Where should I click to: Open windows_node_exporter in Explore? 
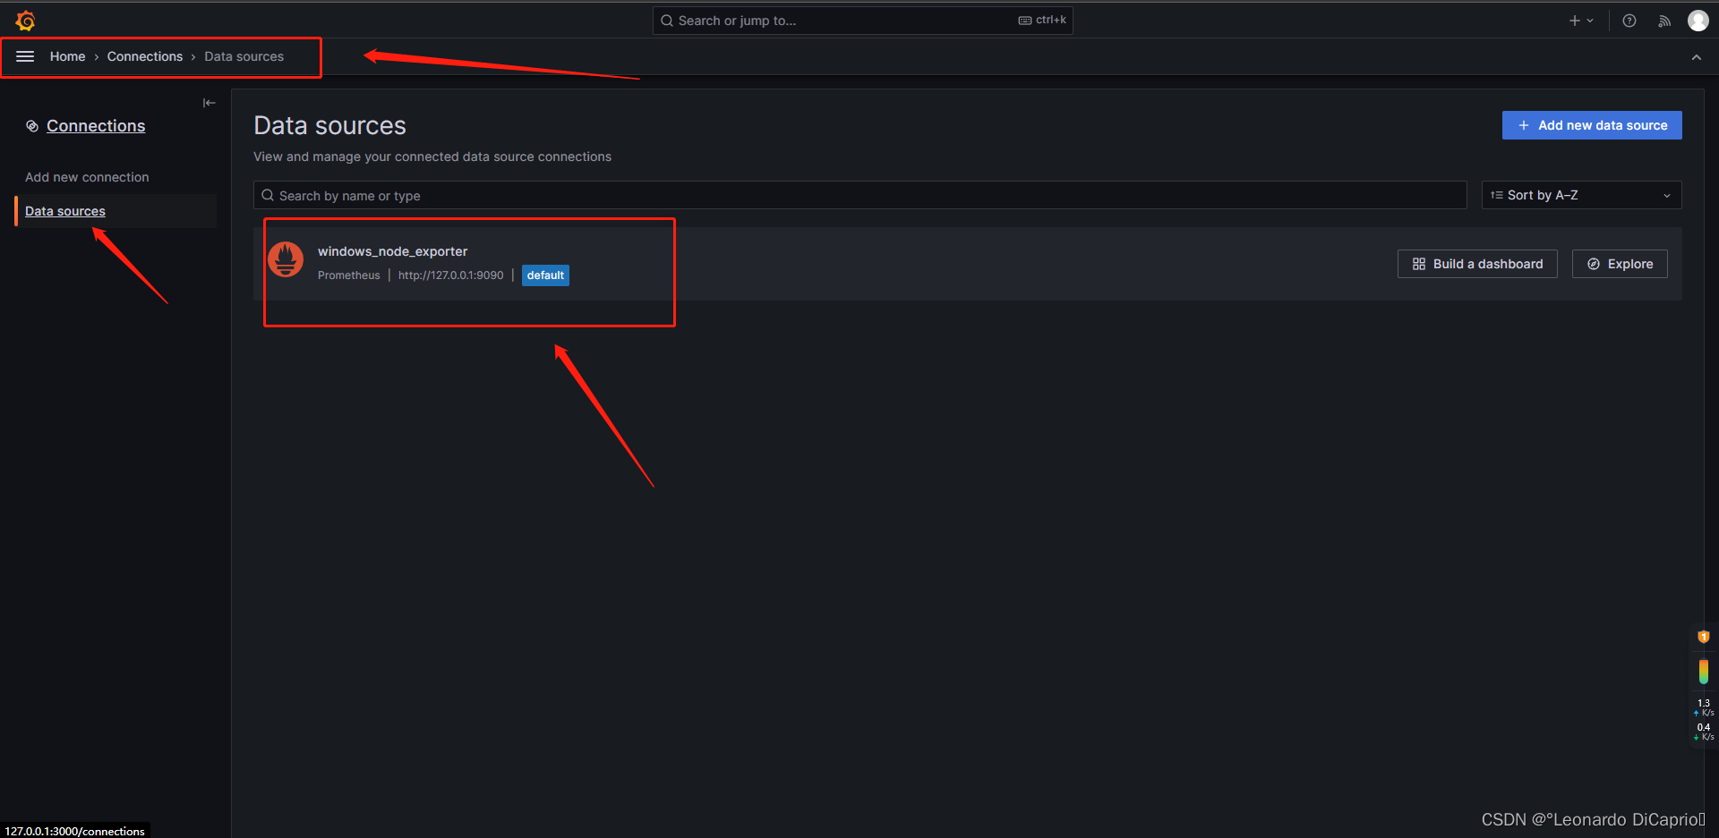pyautogui.click(x=1620, y=263)
